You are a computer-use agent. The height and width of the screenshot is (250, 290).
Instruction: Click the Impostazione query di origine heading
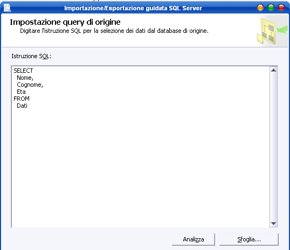pyautogui.click(x=65, y=22)
